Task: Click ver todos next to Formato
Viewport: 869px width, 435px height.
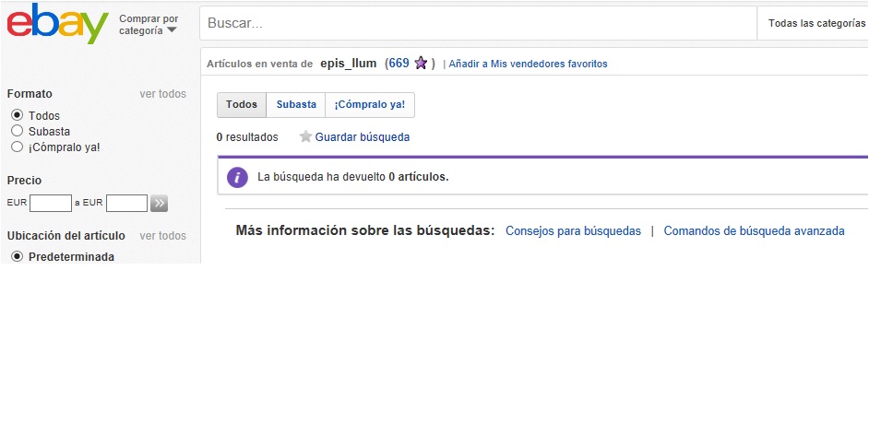Action: (163, 94)
